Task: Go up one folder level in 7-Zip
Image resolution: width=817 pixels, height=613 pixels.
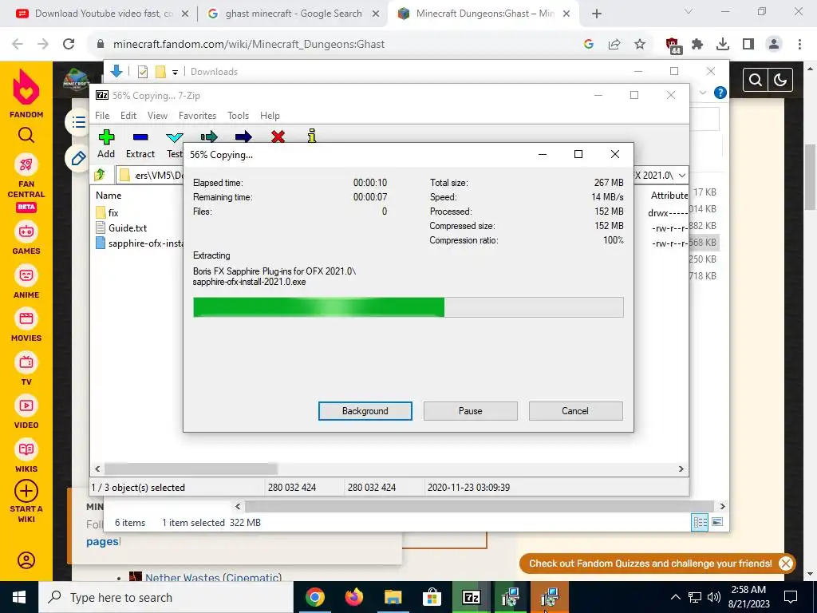Action: coord(100,175)
